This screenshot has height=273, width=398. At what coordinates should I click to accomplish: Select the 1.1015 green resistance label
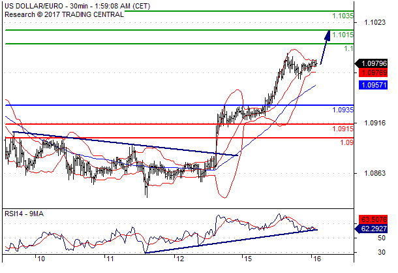click(343, 35)
